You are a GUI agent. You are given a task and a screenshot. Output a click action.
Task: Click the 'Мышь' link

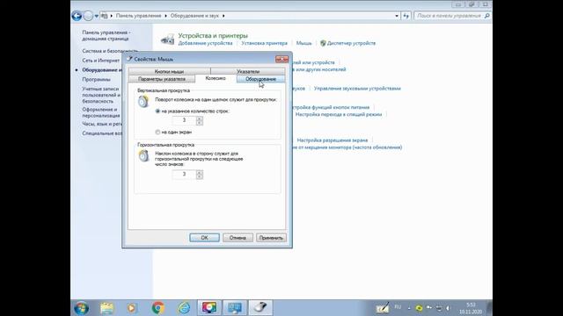click(303, 43)
